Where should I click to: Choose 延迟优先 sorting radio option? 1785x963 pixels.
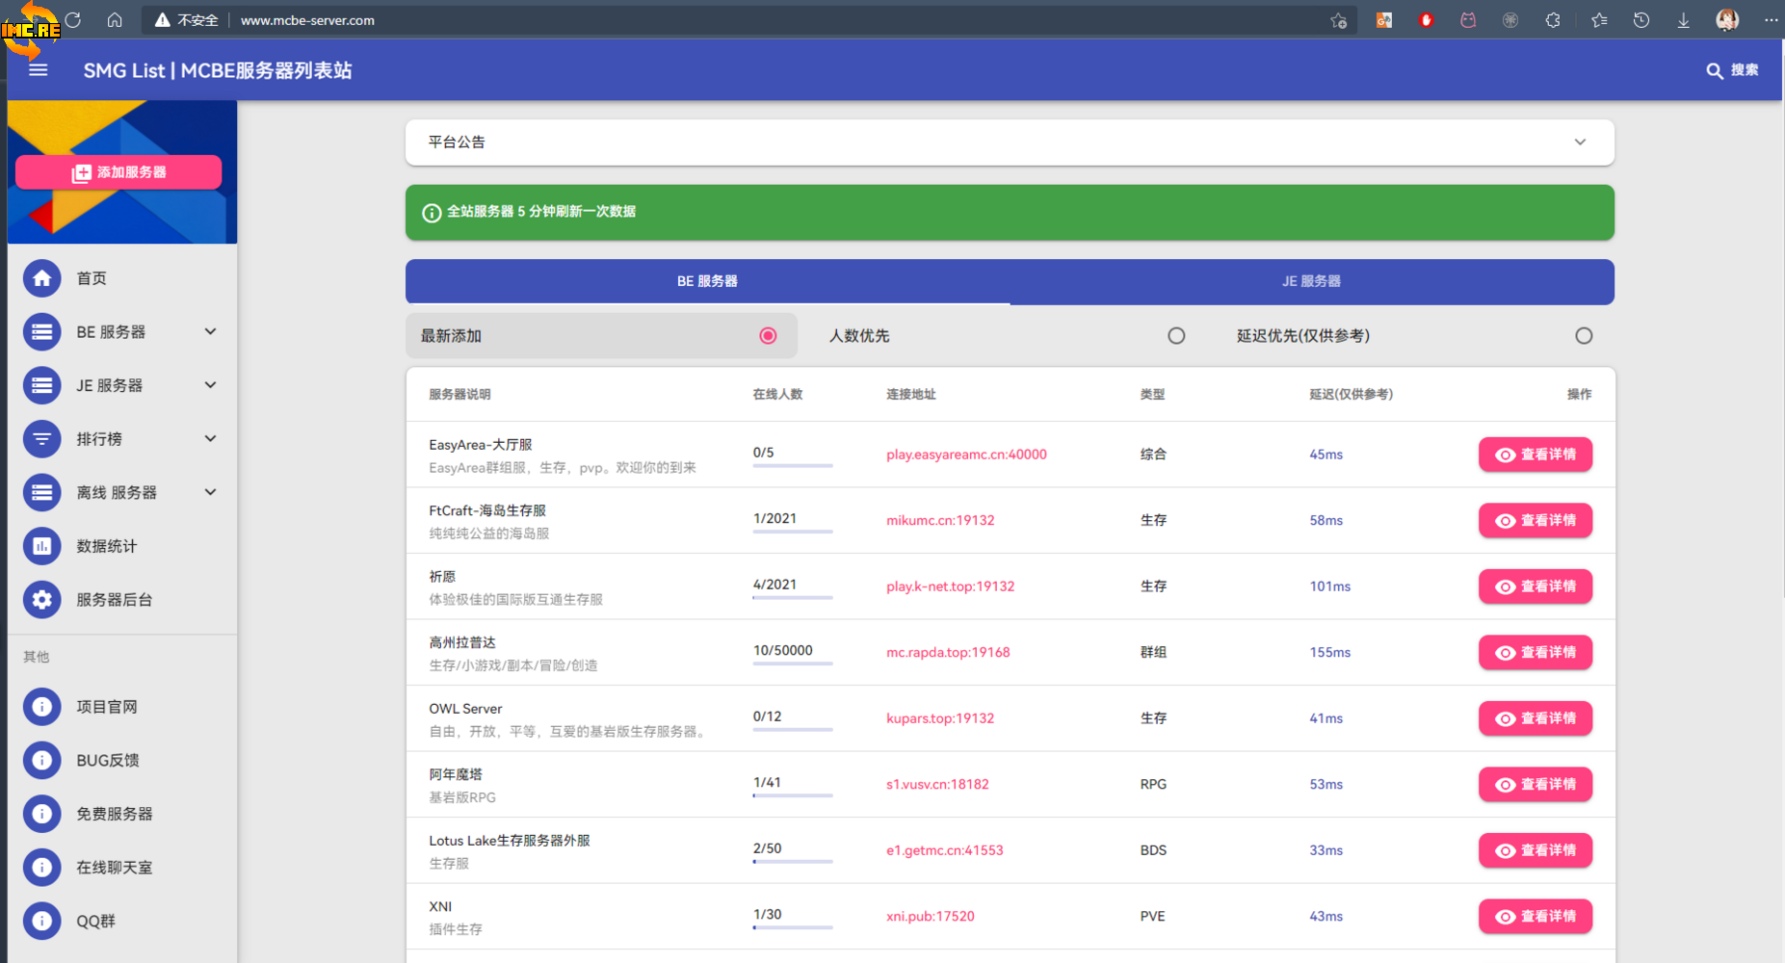click(x=1584, y=336)
